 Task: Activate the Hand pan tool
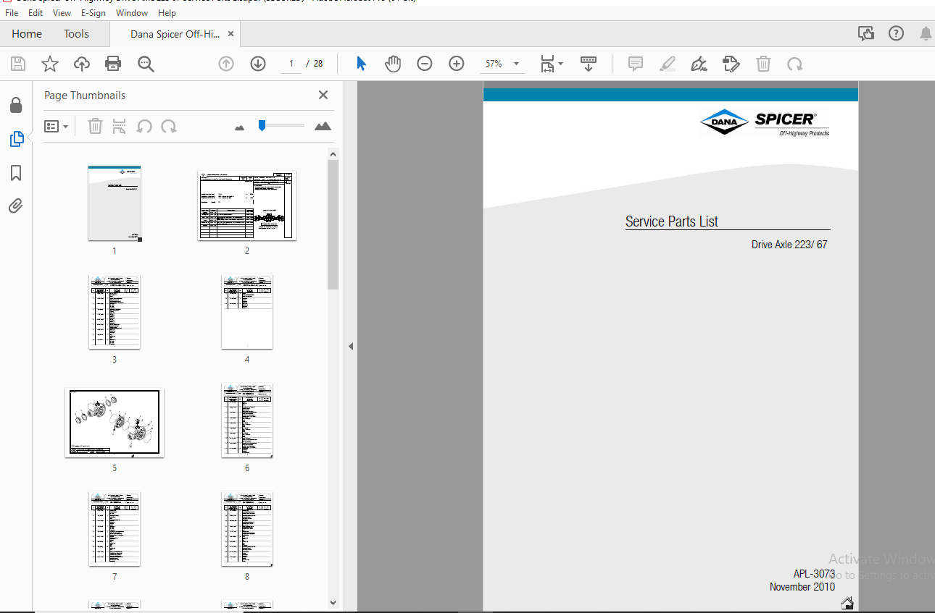[392, 64]
